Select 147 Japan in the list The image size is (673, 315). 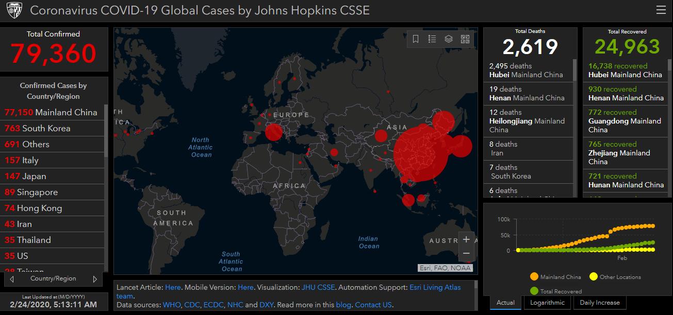52,176
